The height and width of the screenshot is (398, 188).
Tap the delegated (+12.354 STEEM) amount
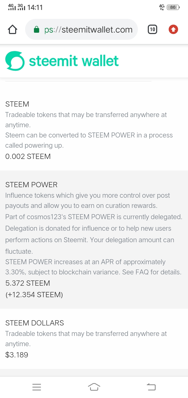34,295
